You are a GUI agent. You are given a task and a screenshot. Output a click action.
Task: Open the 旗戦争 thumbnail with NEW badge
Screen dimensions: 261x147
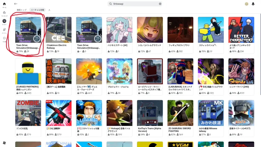[x=59, y=113]
